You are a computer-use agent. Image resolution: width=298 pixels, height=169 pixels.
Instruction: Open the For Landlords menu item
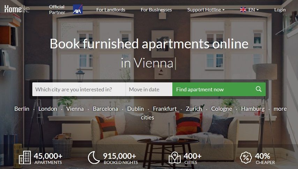111,10
